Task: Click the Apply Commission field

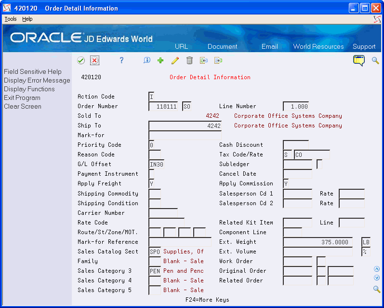Action: coord(286,183)
